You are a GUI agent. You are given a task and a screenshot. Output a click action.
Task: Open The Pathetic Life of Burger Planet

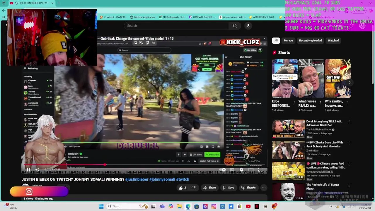[x=288, y=192]
